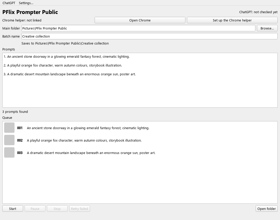
Task: Click the 'ChatGPT: not checked yet' status
Action: (258, 12)
